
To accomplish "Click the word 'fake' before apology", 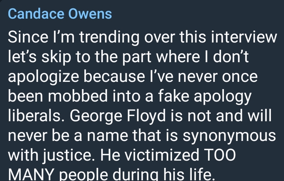I will [x=174, y=96].
